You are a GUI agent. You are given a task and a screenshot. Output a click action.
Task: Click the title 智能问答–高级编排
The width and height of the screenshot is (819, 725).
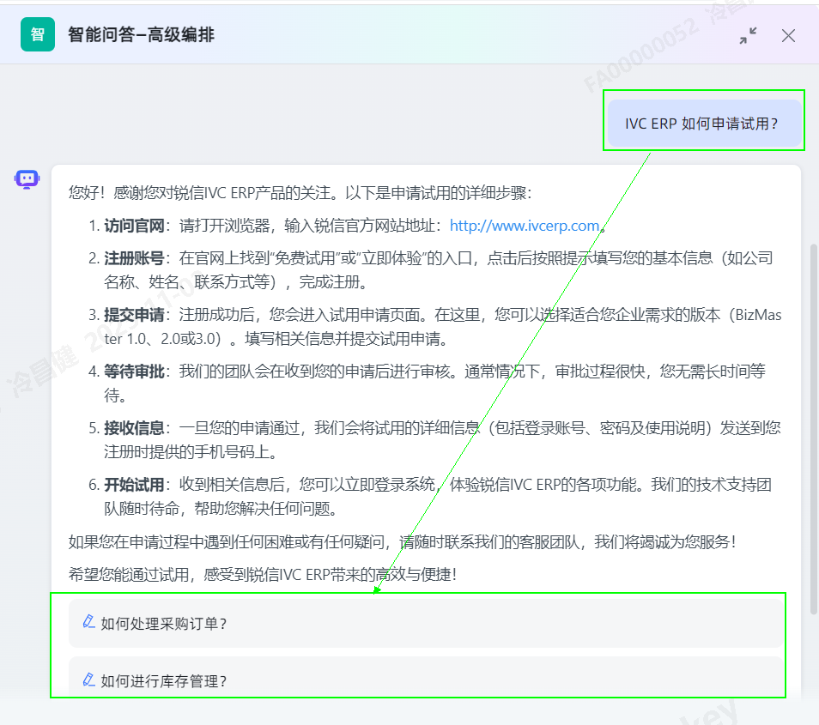tap(142, 35)
